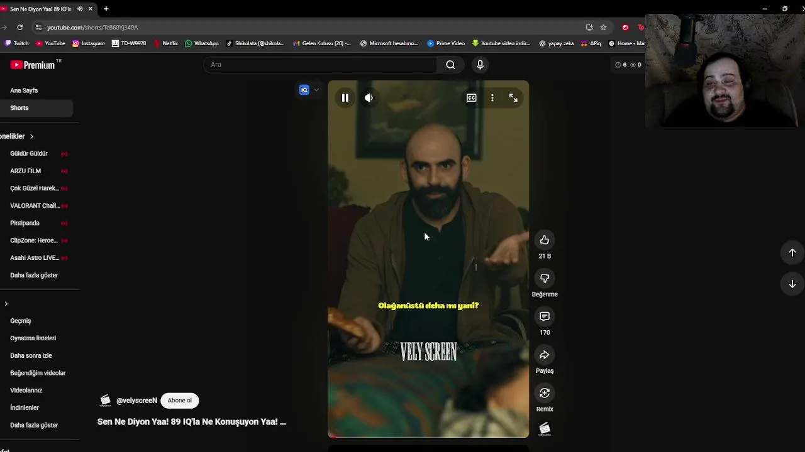Click the Short title Sen Ne Diyon Yaa
805x452 pixels.
coord(192,422)
